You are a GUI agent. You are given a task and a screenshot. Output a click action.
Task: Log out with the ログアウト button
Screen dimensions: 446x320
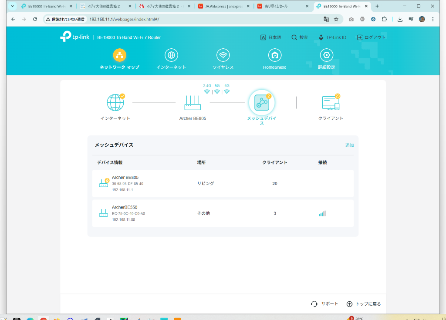click(x=371, y=37)
